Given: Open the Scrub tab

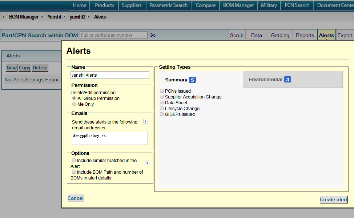Looking at the screenshot, I should (x=237, y=35).
